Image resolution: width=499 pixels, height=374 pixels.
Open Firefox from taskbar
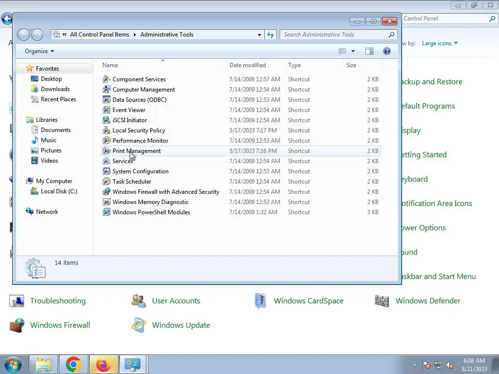tap(103, 364)
